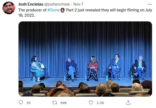Visit the @joshencinias handle link

[57, 4]
